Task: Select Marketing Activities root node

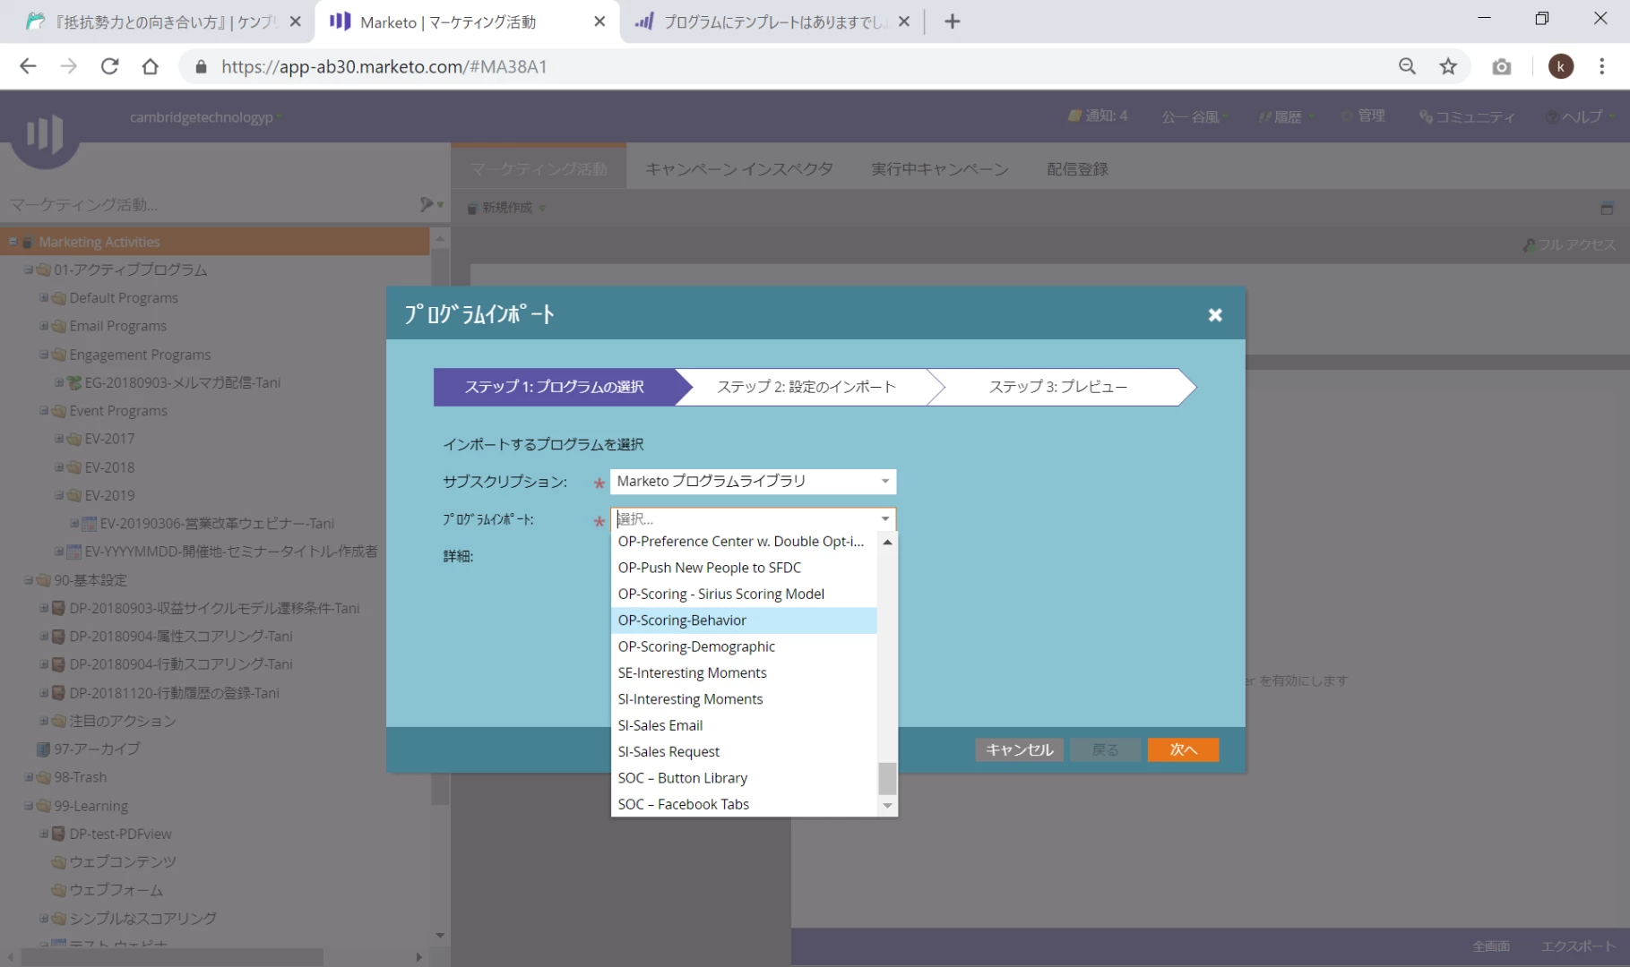Action: [99, 242]
